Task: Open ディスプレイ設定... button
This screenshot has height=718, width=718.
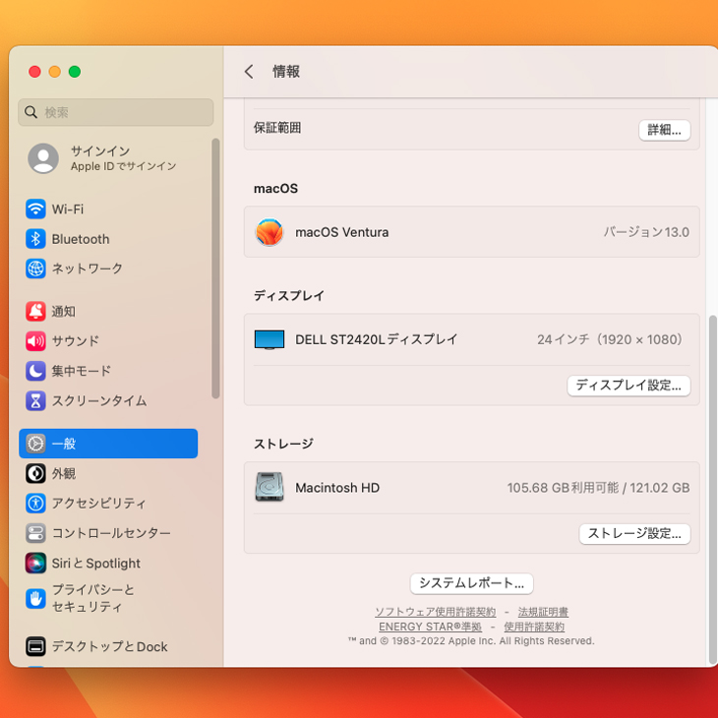Action: [628, 386]
